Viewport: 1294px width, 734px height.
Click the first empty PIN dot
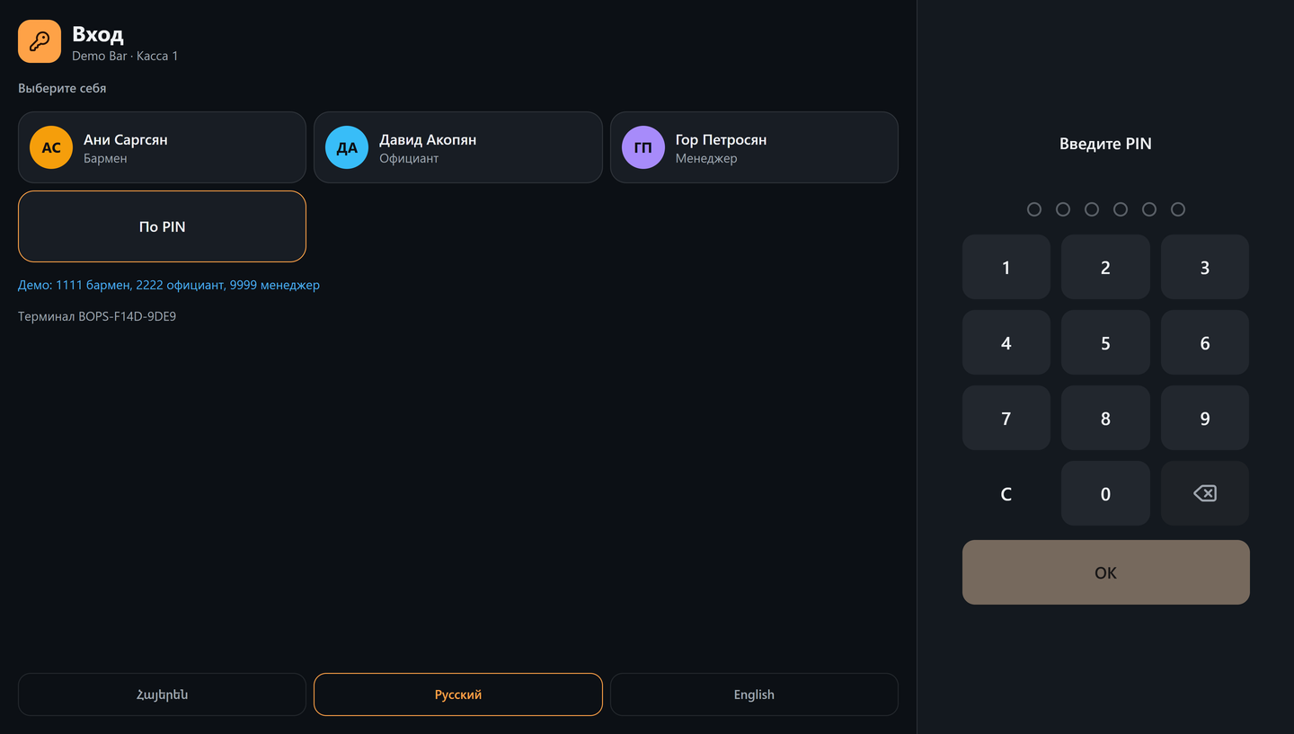coord(1034,209)
